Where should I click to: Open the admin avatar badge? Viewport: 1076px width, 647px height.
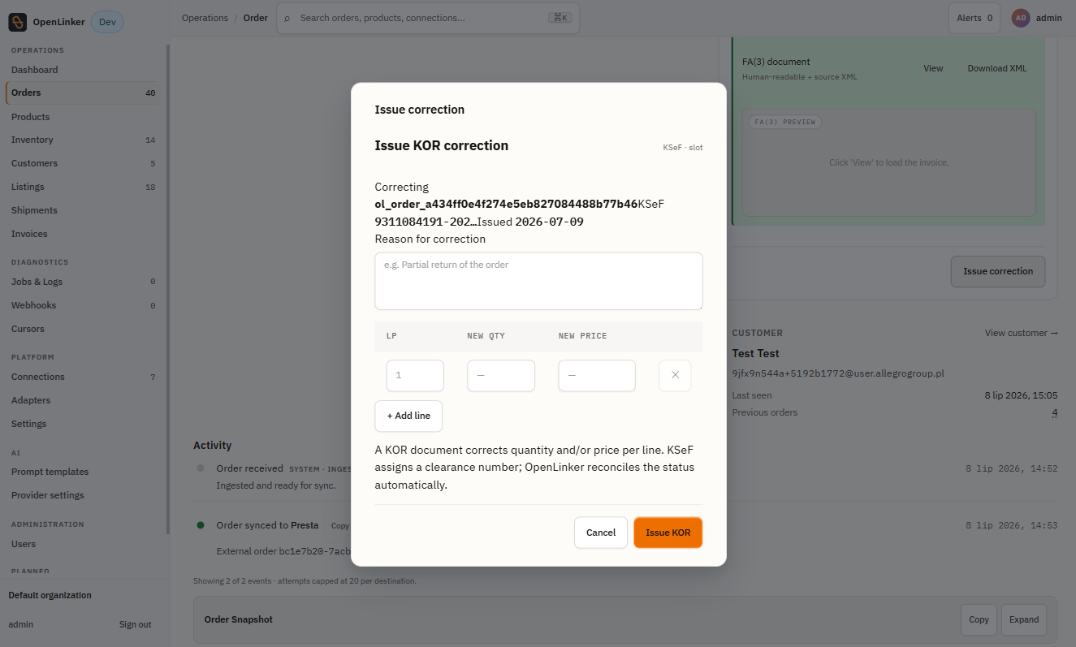click(1021, 18)
